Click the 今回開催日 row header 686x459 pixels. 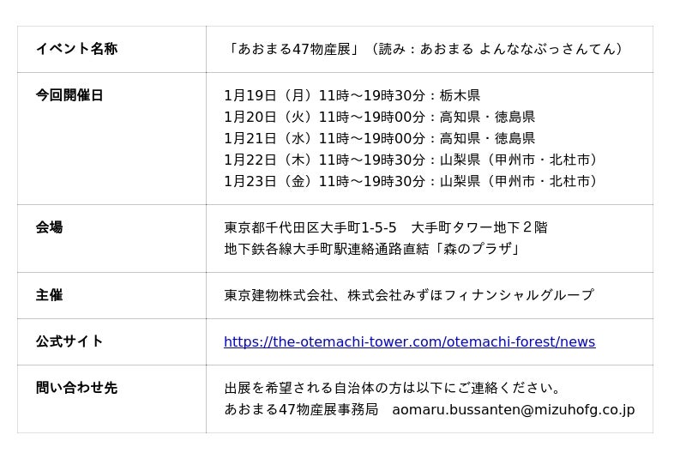coord(69,95)
